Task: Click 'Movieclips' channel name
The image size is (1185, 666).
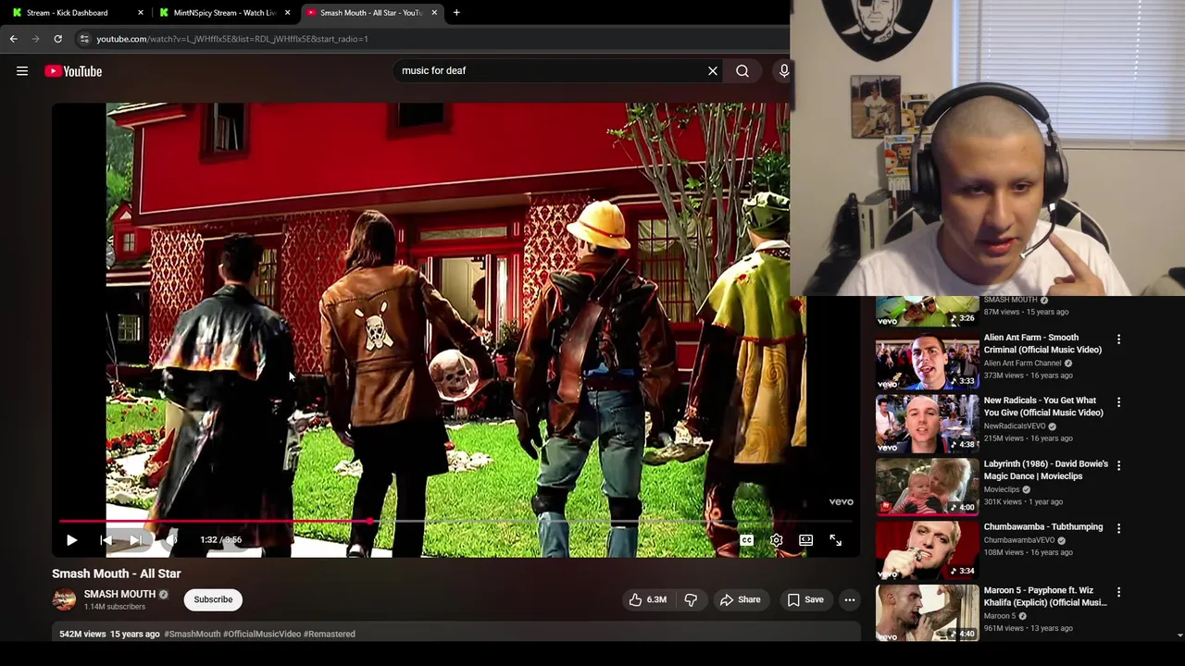Action: click(1002, 489)
